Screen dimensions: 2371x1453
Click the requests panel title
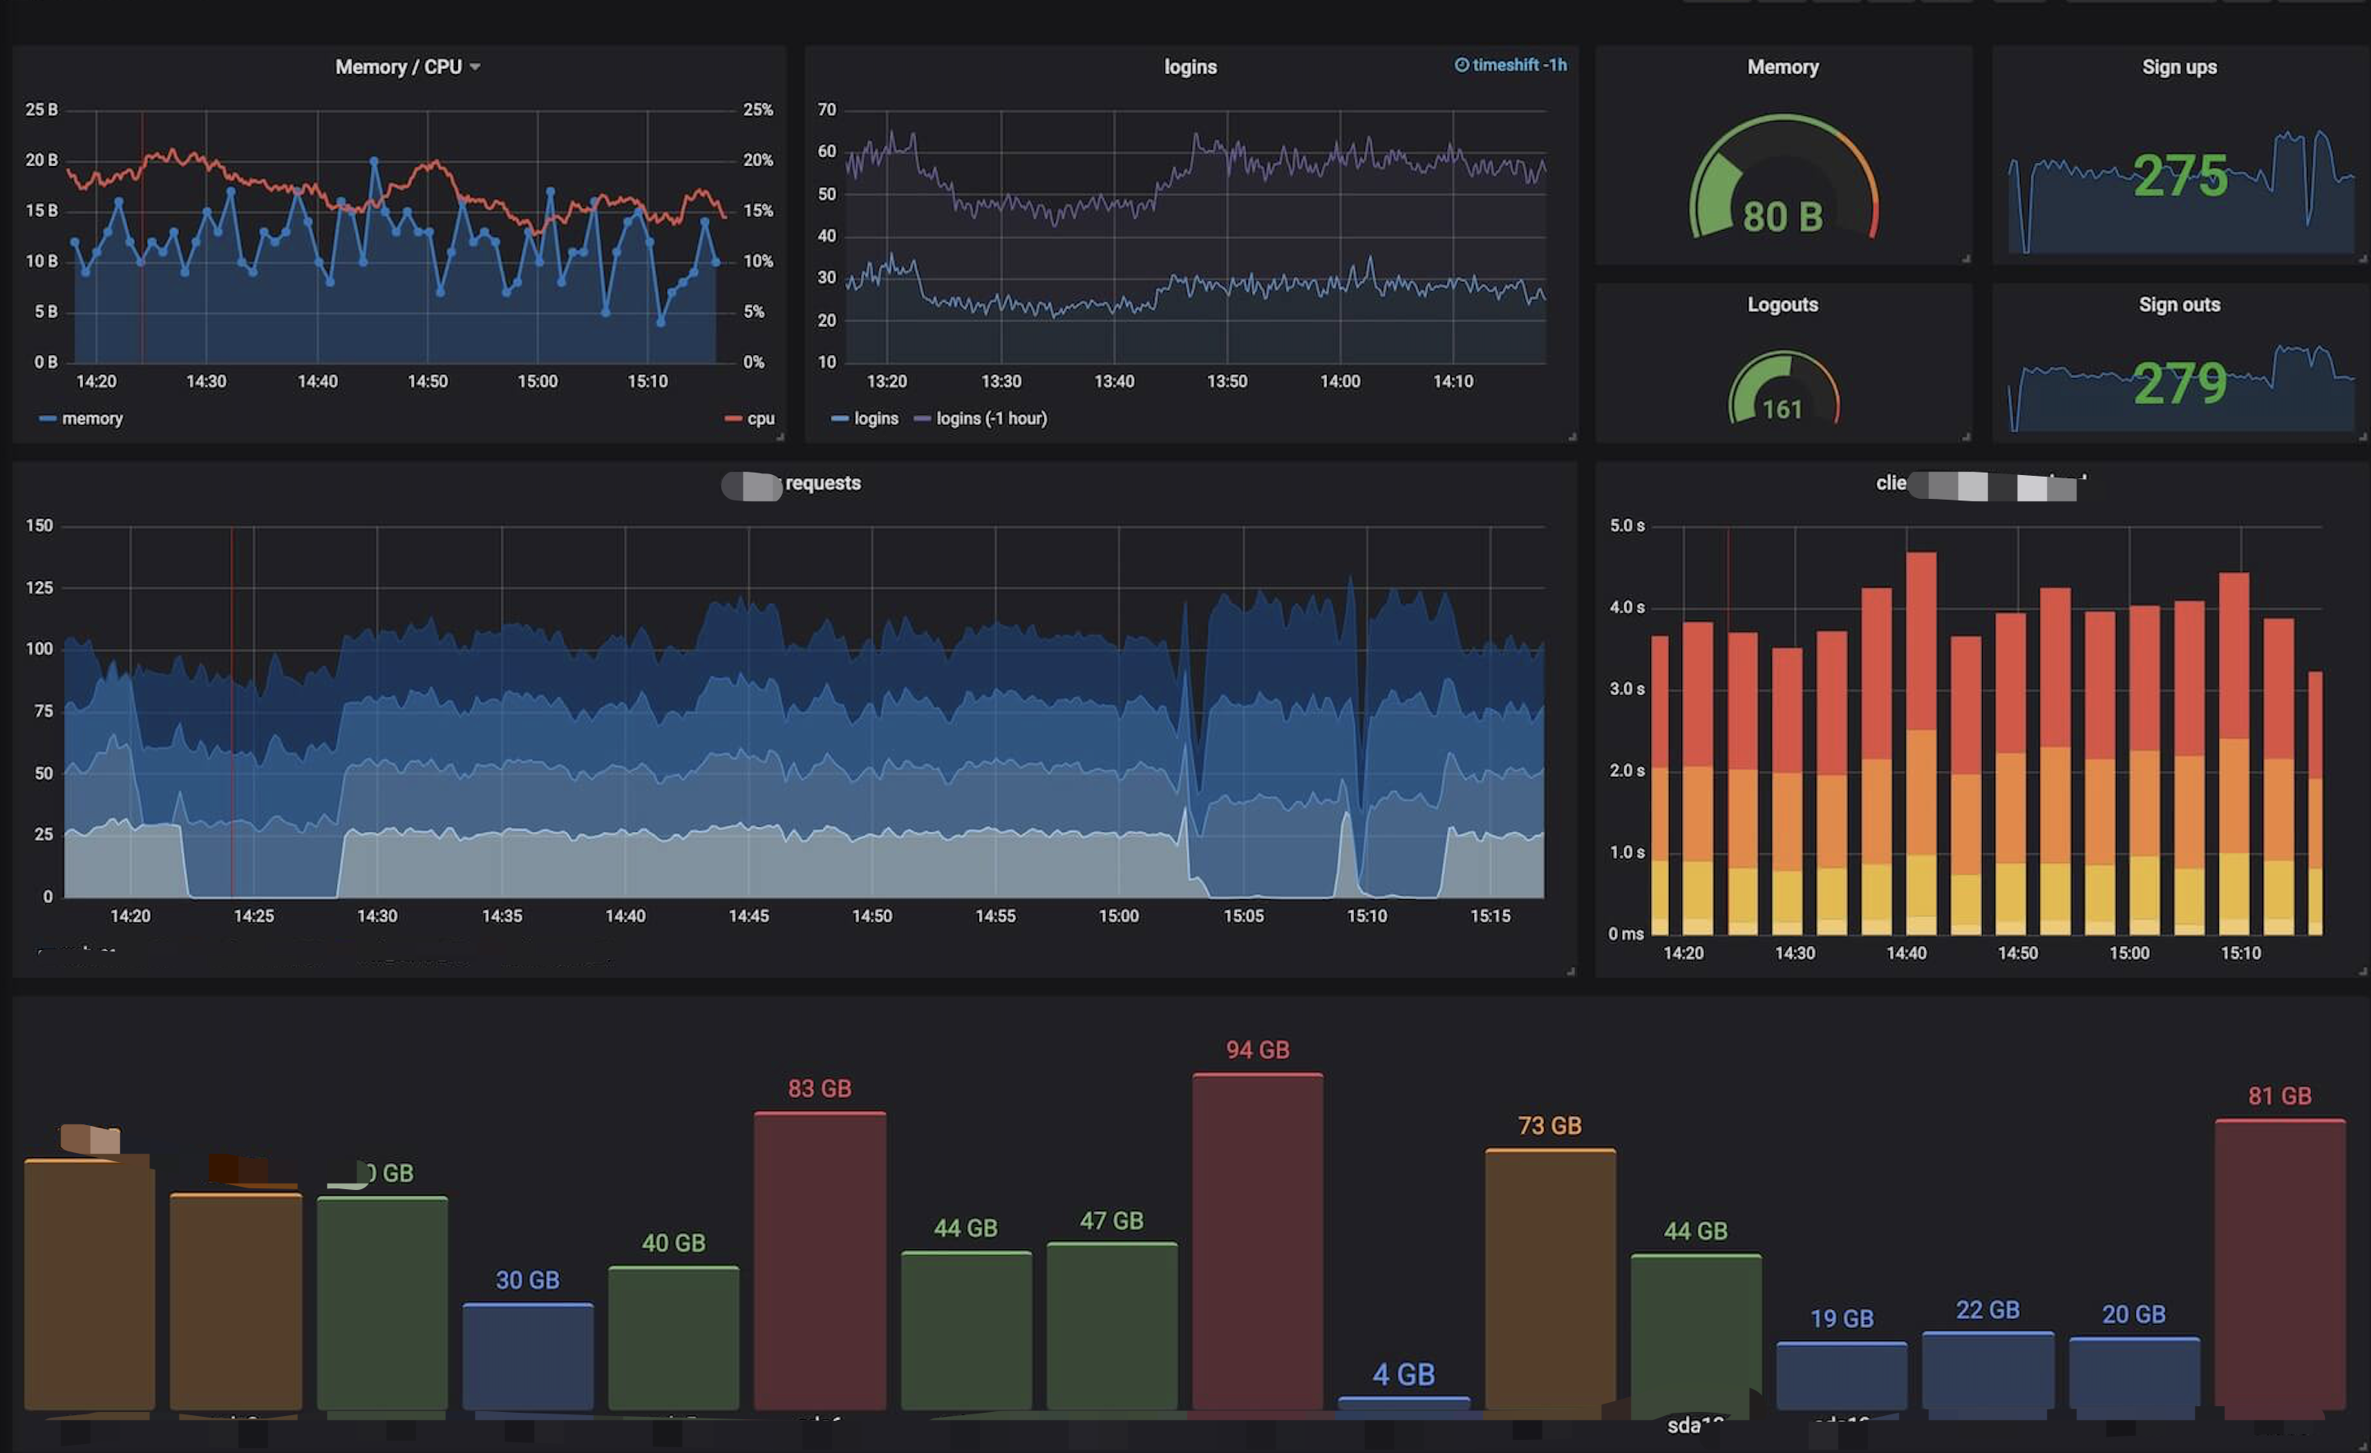click(x=822, y=484)
